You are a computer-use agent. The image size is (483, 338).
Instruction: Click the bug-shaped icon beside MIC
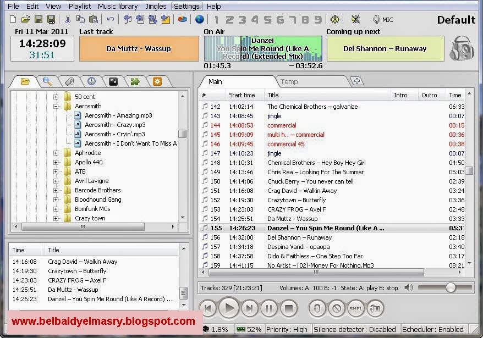pyautogui.click(x=356, y=19)
